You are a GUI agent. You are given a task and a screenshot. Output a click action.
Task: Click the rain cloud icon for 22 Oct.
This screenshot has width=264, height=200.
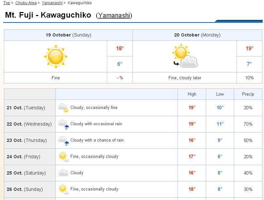63,124
